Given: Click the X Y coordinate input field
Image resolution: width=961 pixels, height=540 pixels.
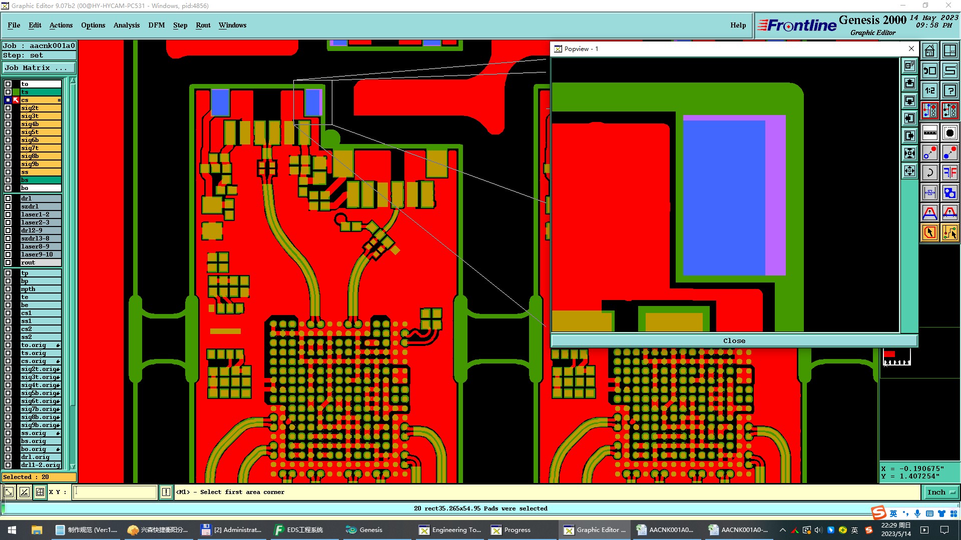Looking at the screenshot, I should click(x=115, y=492).
